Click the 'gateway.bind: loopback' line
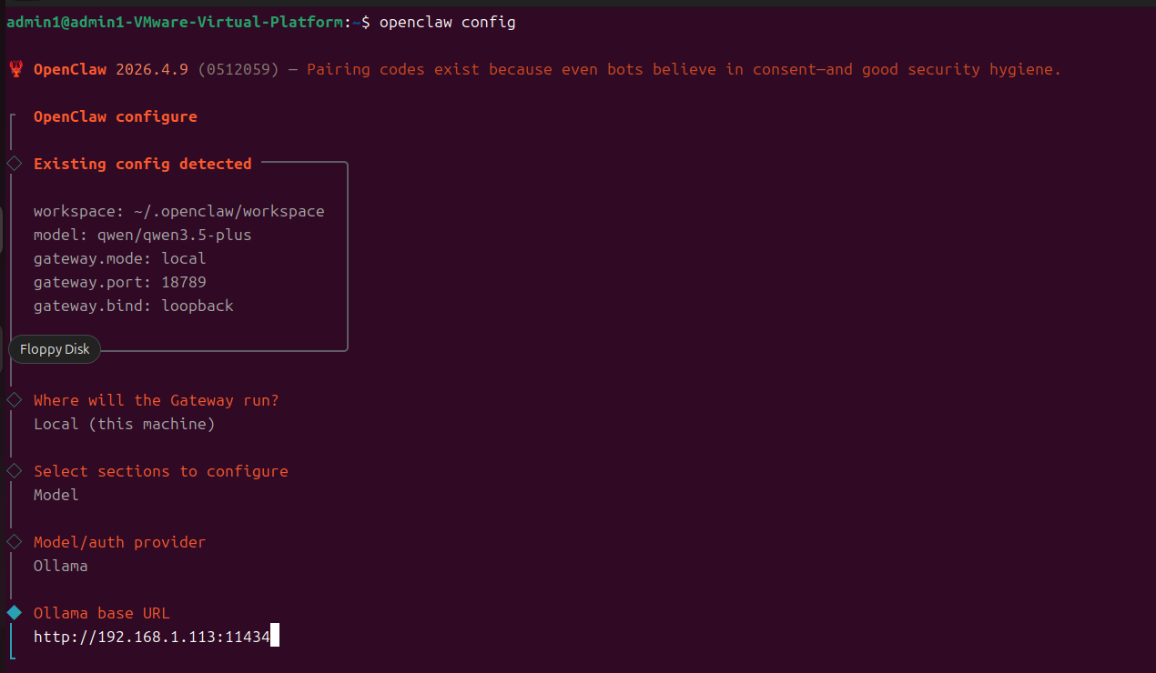 pyautogui.click(x=134, y=306)
